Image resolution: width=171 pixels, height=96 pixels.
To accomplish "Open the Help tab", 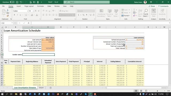I will pos(72,6).
